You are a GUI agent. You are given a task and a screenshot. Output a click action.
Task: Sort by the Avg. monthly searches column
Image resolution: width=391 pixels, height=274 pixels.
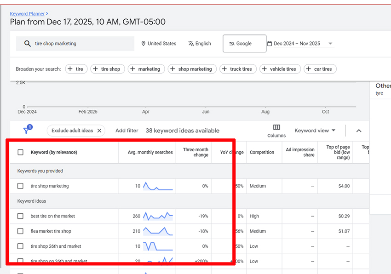click(x=150, y=152)
